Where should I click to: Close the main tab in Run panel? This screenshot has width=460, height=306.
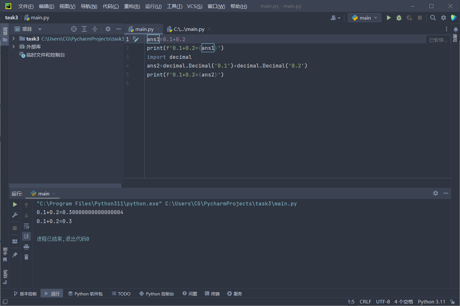point(54,194)
